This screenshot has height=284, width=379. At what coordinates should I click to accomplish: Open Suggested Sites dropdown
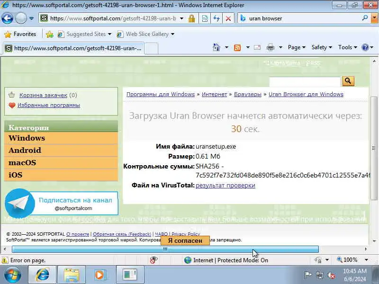[84, 34]
